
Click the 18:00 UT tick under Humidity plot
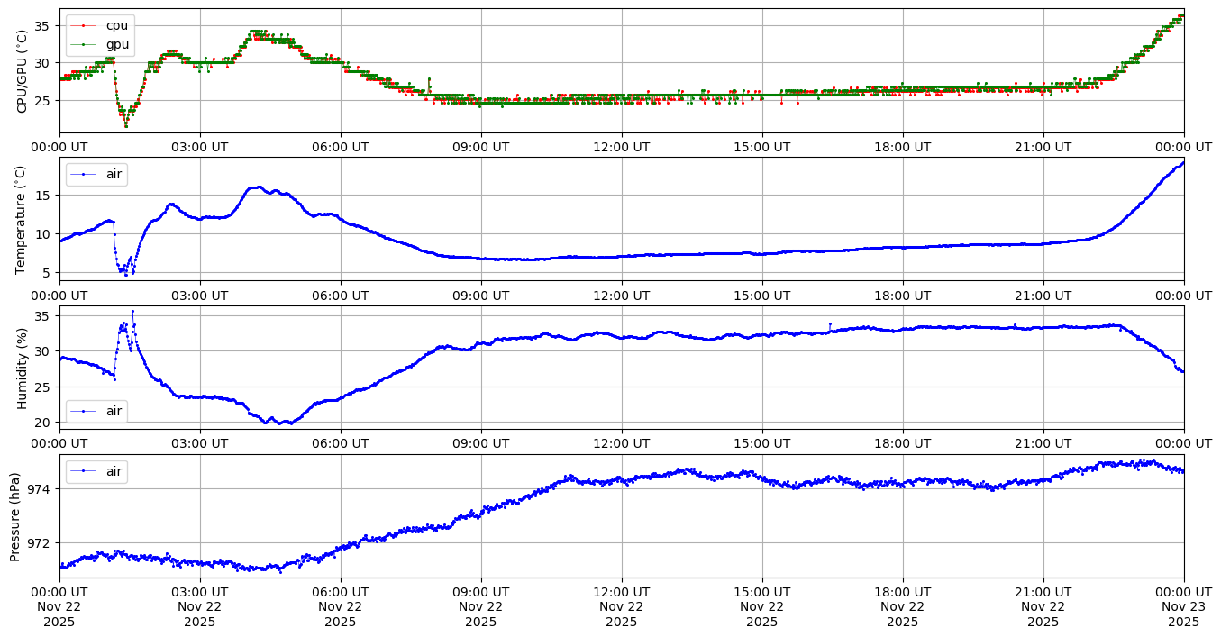tap(902, 443)
